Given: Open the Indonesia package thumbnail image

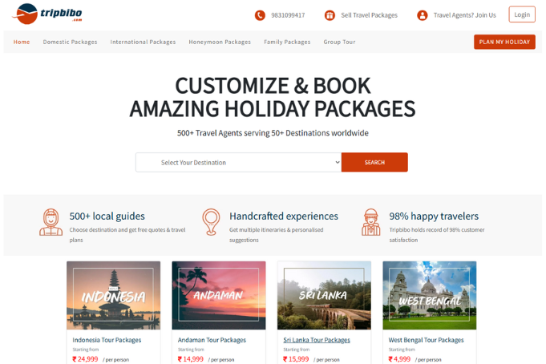Looking at the screenshot, I should [114, 295].
